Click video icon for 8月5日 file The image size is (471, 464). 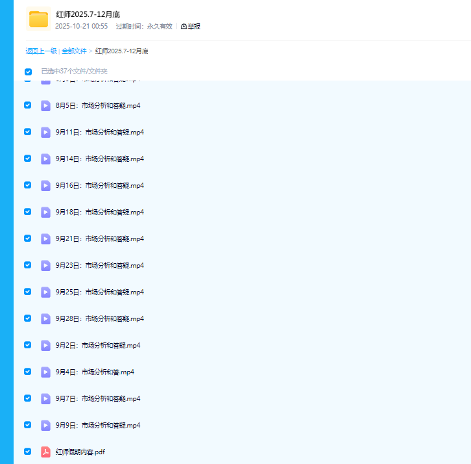point(45,105)
